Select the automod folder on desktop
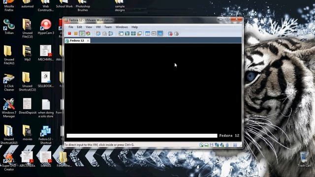 click(x=28, y=4)
